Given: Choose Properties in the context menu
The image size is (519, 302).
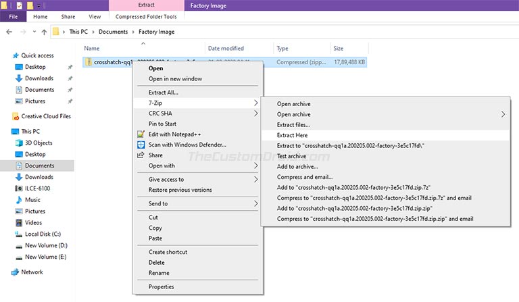Looking at the screenshot, I should click(162, 286).
